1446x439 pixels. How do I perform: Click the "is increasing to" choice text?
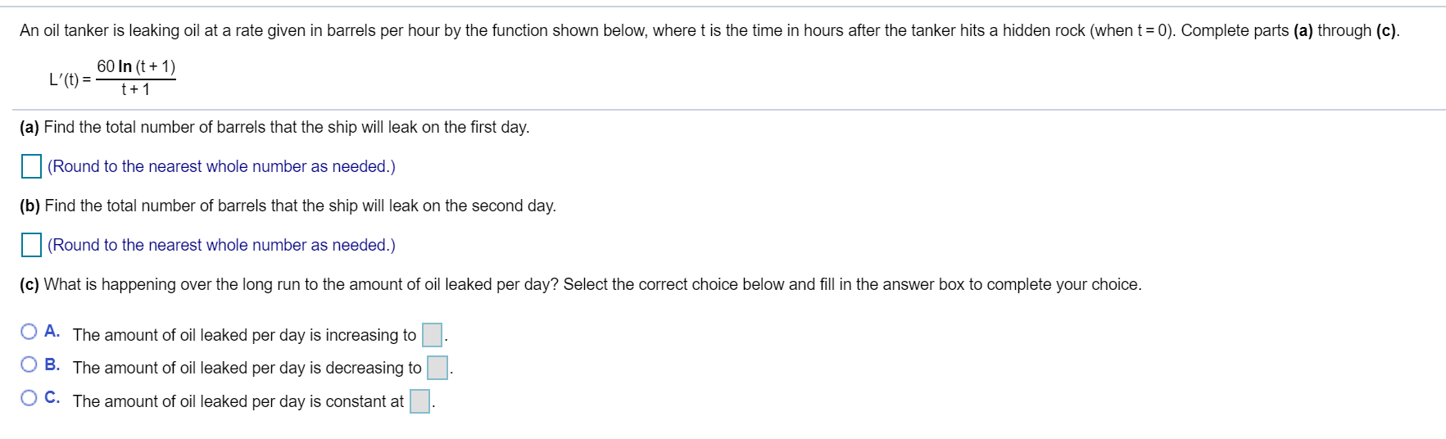[244, 335]
